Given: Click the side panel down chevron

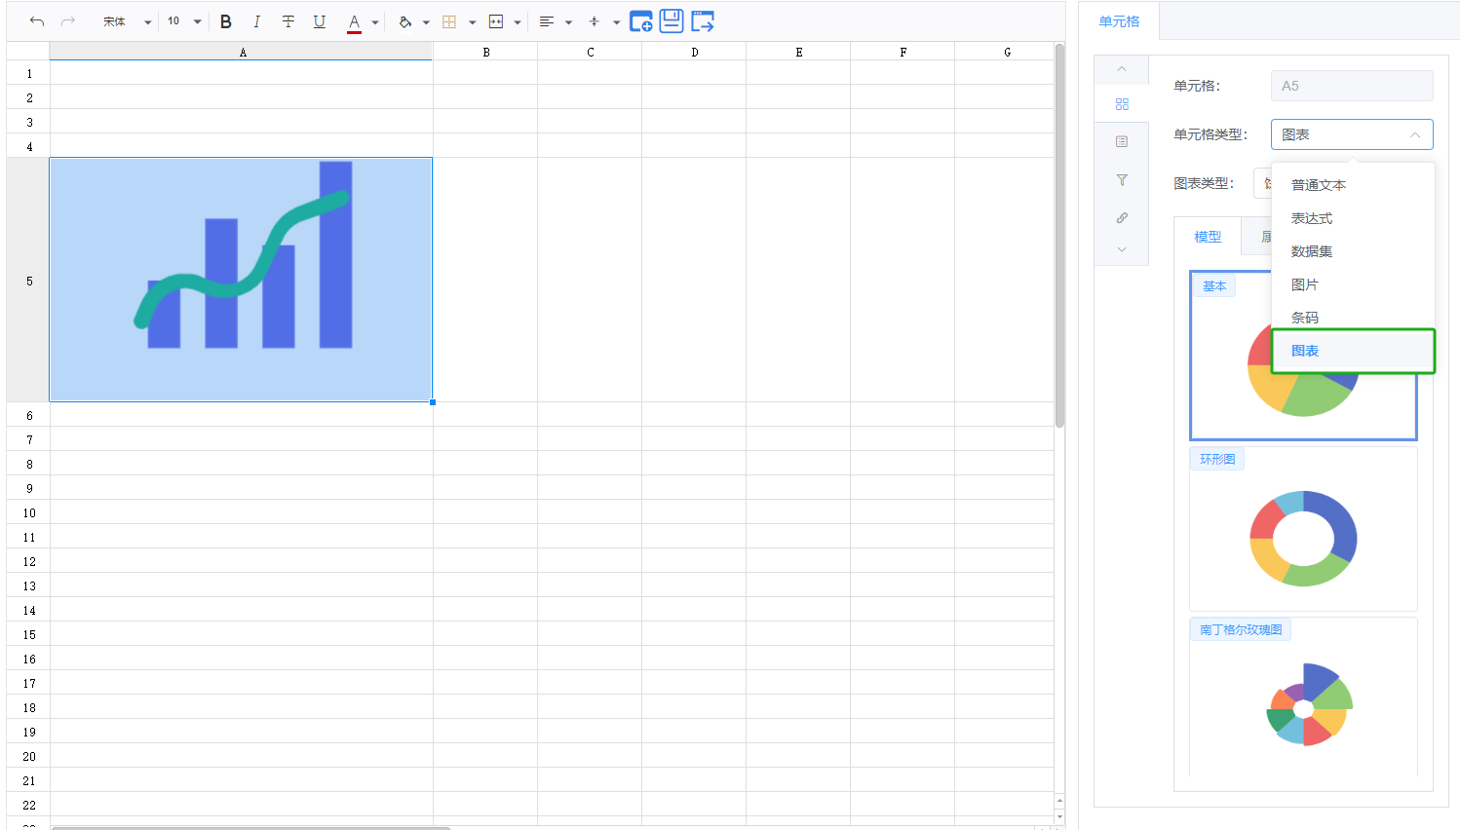Looking at the screenshot, I should (1122, 249).
